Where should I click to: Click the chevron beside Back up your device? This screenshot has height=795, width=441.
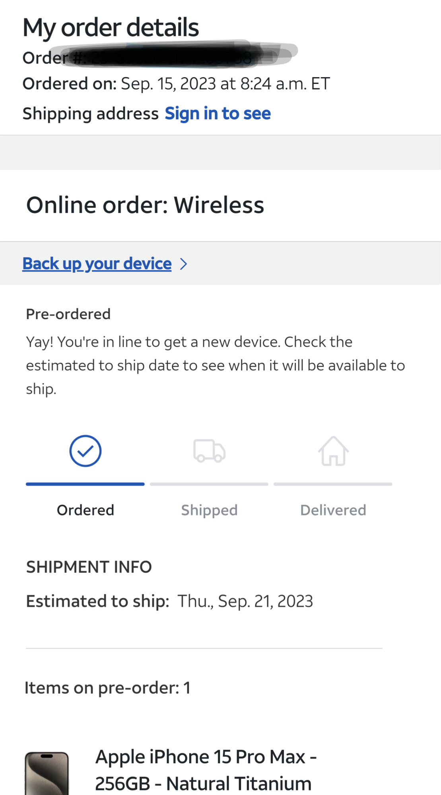183,264
